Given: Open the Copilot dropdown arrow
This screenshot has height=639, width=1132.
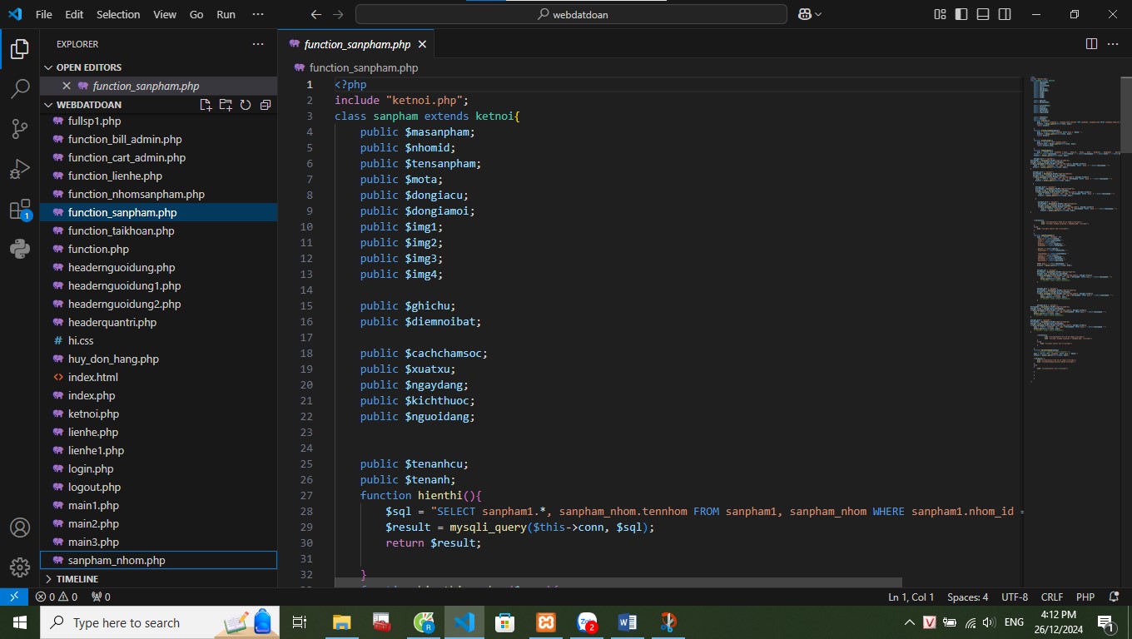Looking at the screenshot, I should (819, 14).
